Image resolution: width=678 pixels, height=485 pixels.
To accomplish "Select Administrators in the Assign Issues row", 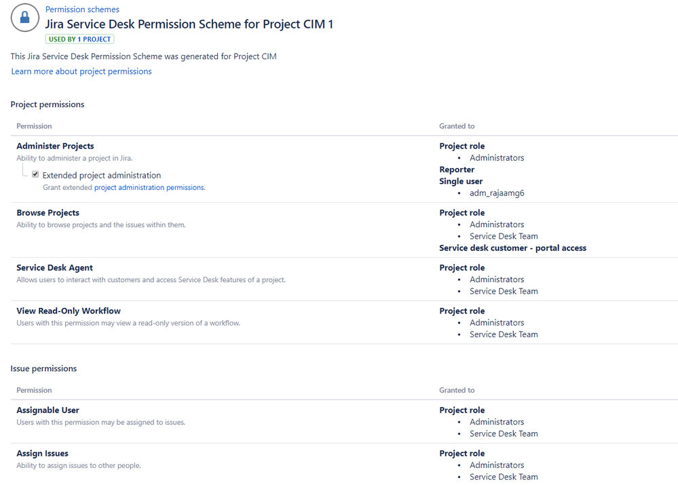I will tap(497, 465).
